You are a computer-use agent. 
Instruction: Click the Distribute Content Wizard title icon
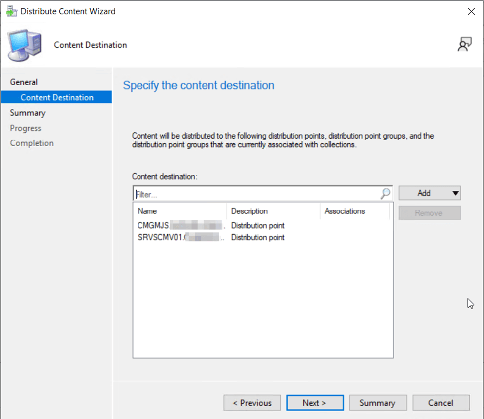(12, 11)
